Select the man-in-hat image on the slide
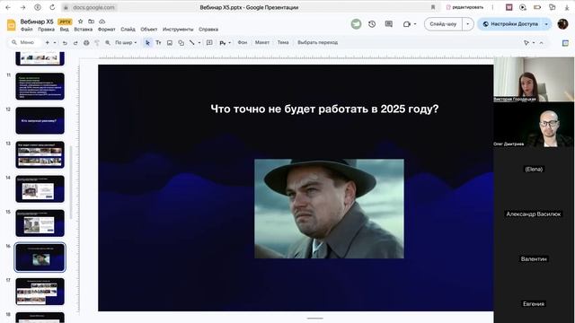Image resolution: width=575 pixels, height=323 pixels. click(x=329, y=208)
